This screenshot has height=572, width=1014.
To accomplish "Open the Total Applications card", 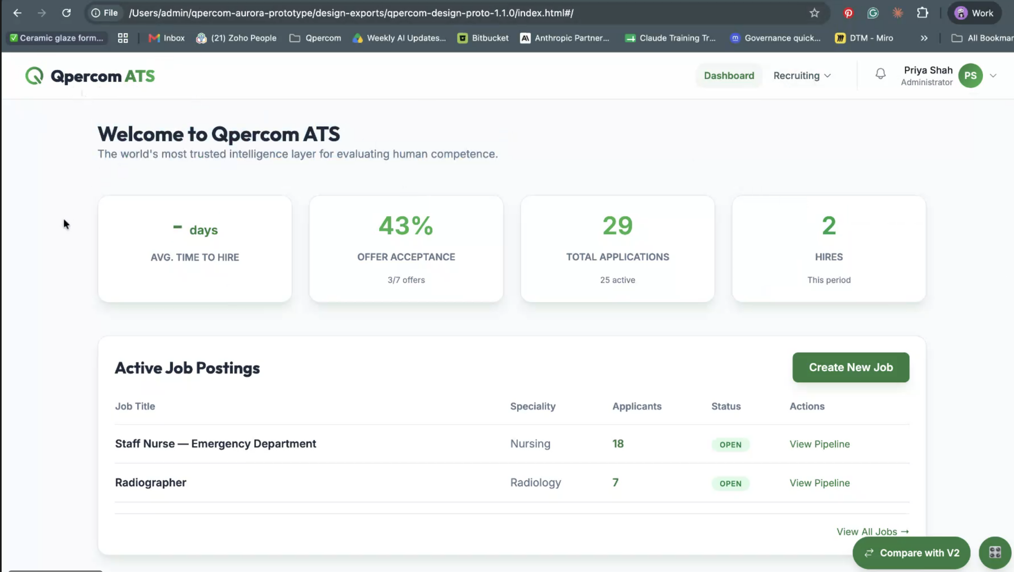I will click(x=618, y=249).
